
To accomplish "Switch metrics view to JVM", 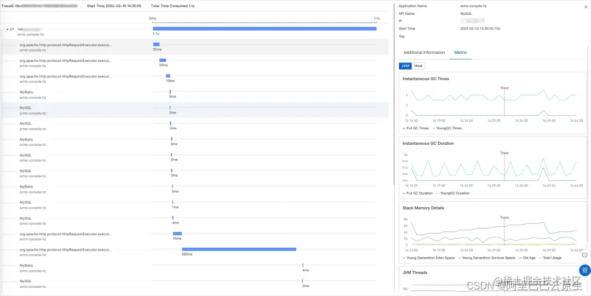I will pos(405,66).
